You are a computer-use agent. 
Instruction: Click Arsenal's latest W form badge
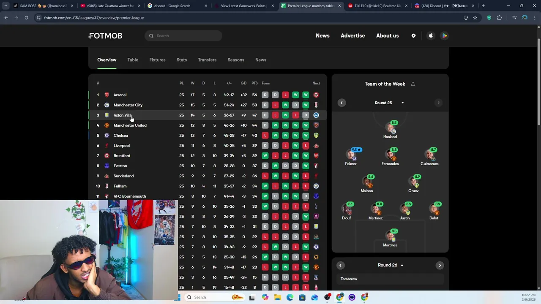(x=306, y=95)
